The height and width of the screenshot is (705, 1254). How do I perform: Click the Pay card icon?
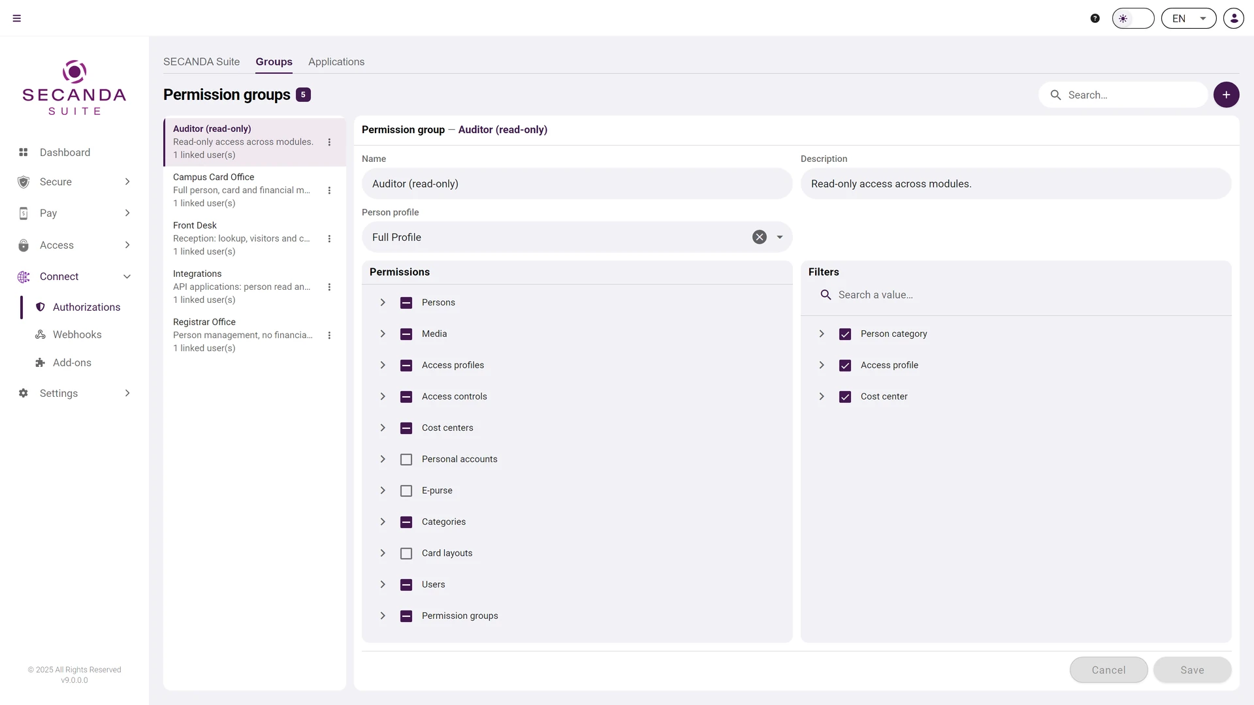coord(24,213)
